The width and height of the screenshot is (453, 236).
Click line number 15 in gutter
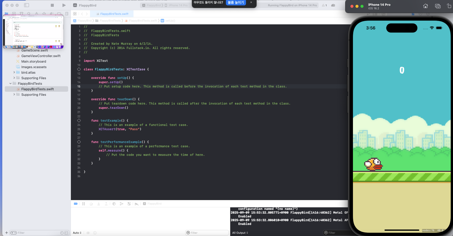coord(79,86)
